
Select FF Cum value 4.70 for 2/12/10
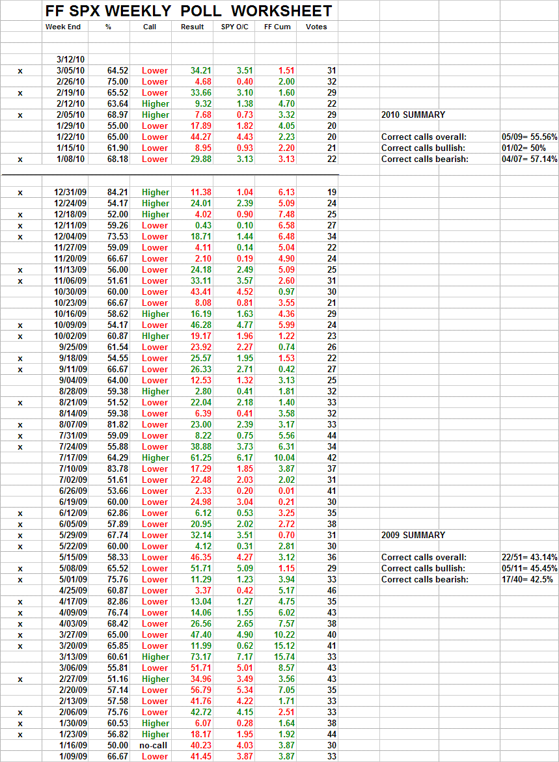coord(287,103)
